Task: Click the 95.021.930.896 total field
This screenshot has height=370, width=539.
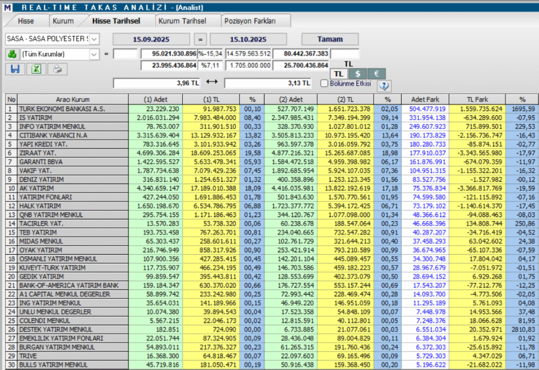Action: (169, 54)
